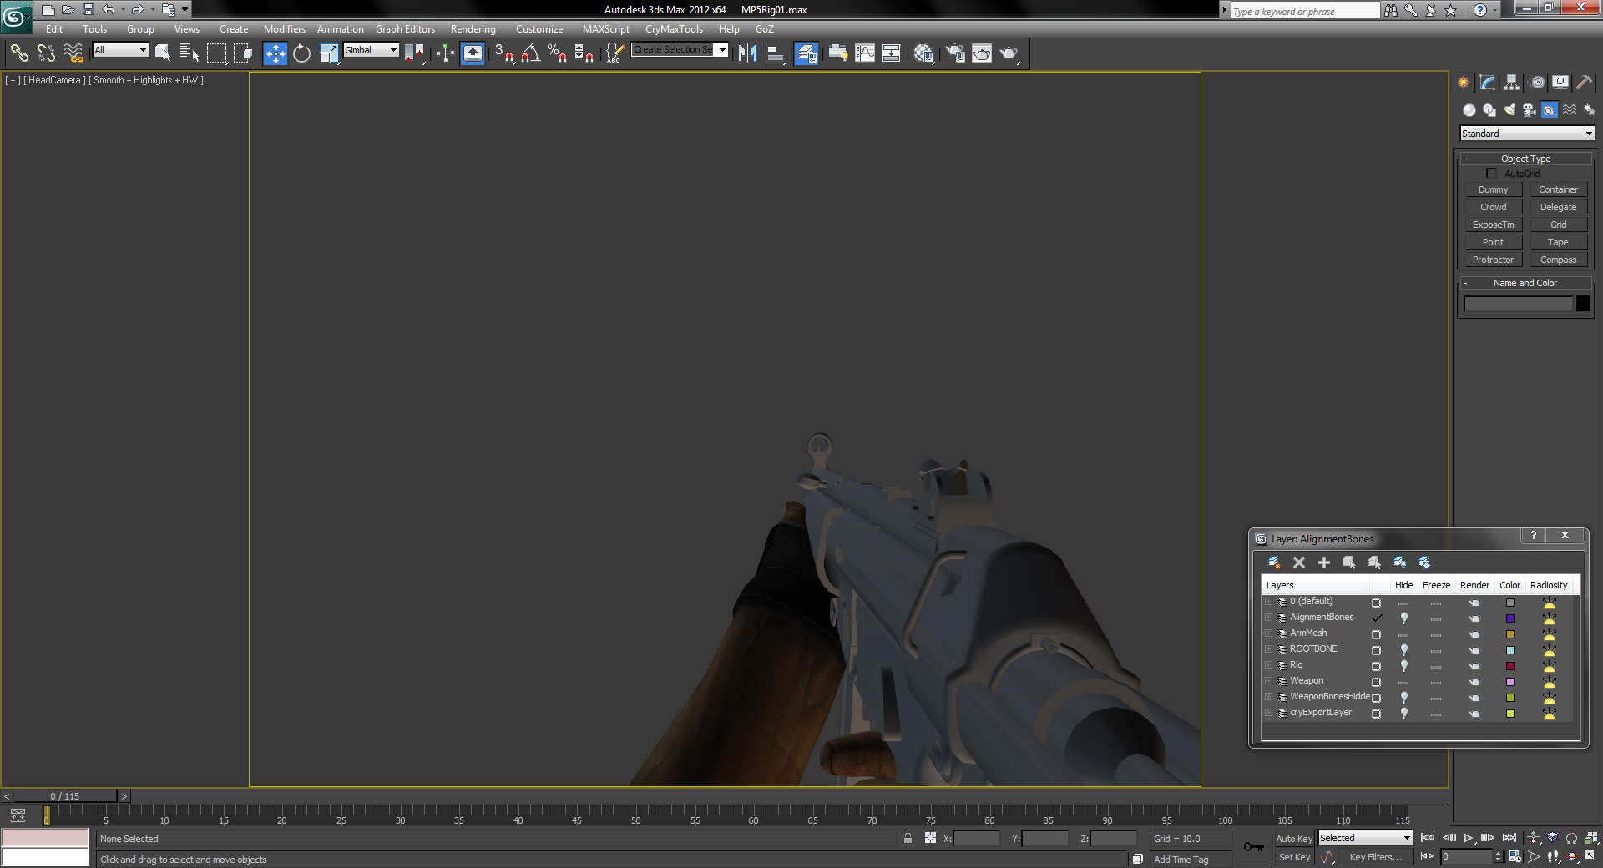Change the Rig layer color swatch
The width and height of the screenshot is (1603, 868).
1510,666
